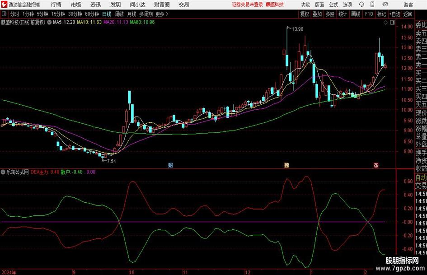The image size is (427, 275).
Task: Switch to the 30分钟 period tab
Action: coord(75,14)
